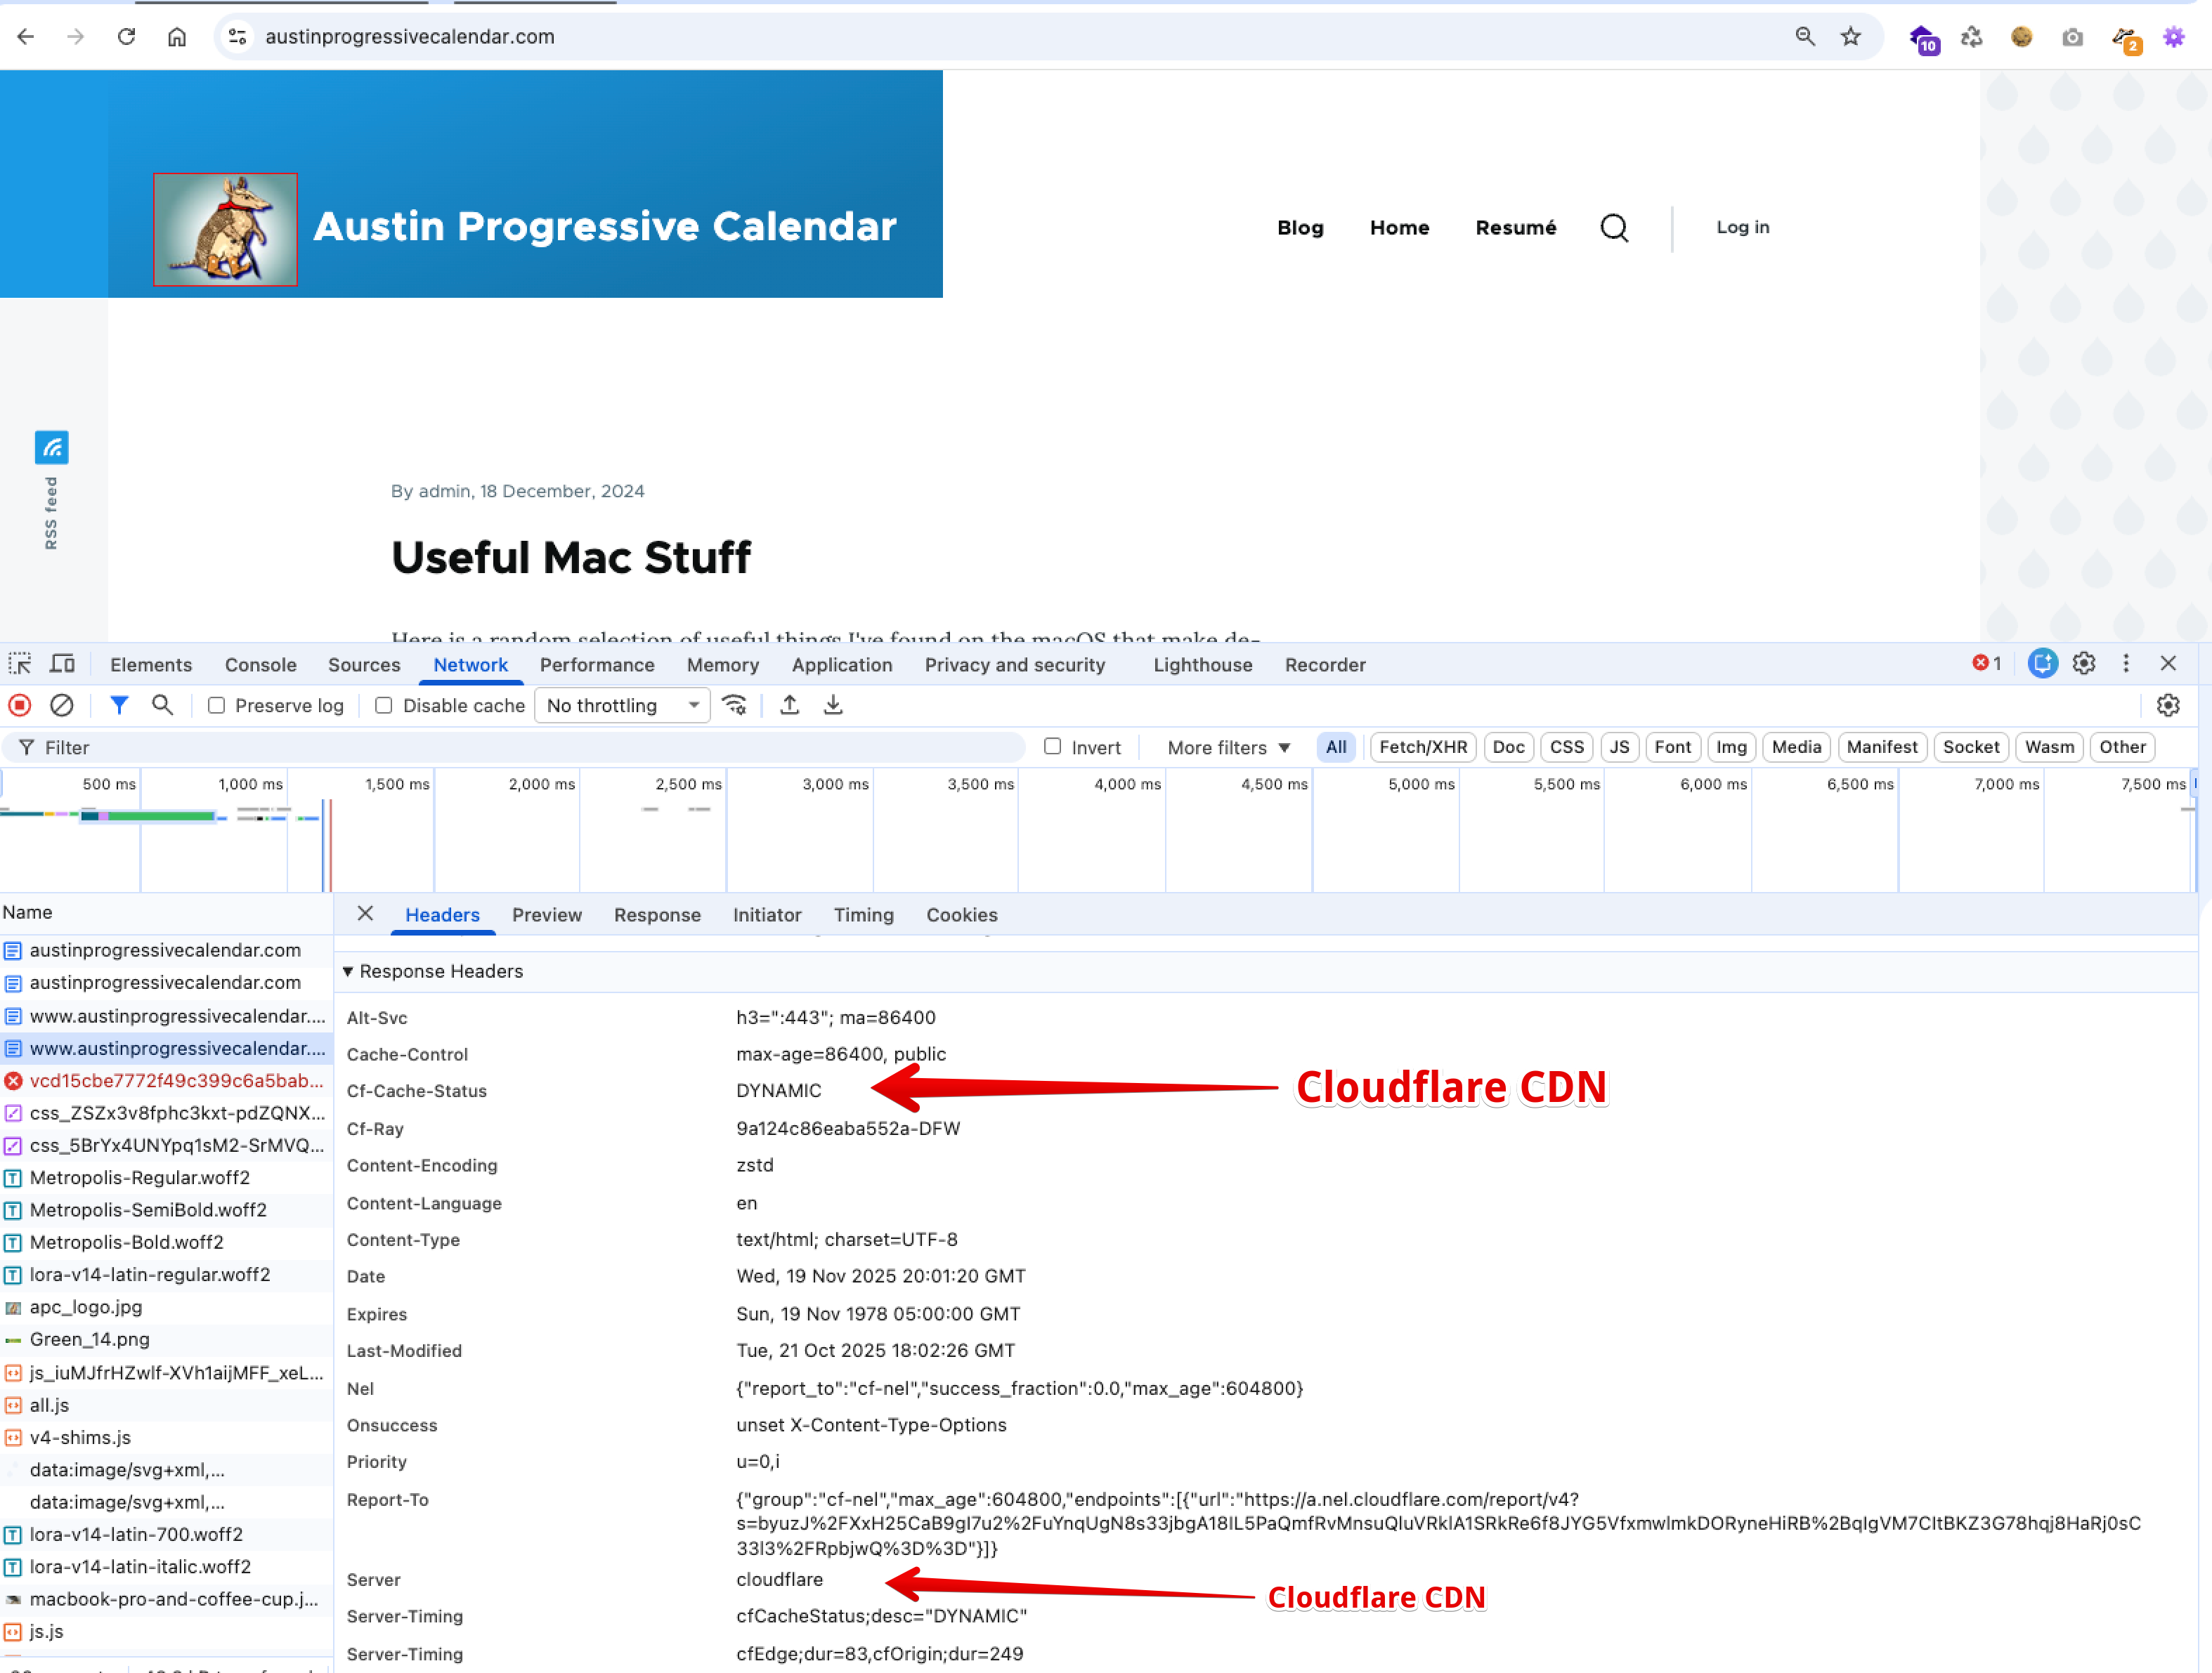Open network filter bar
This screenshot has width=2212, height=1673.
pyautogui.click(x=119, y=704)
